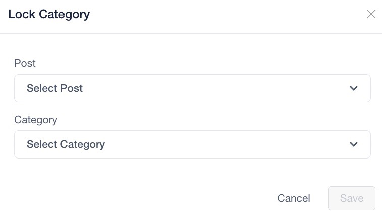382x211 pixels.
Task: Save the category lock settings
Action: tap(351, 198)
